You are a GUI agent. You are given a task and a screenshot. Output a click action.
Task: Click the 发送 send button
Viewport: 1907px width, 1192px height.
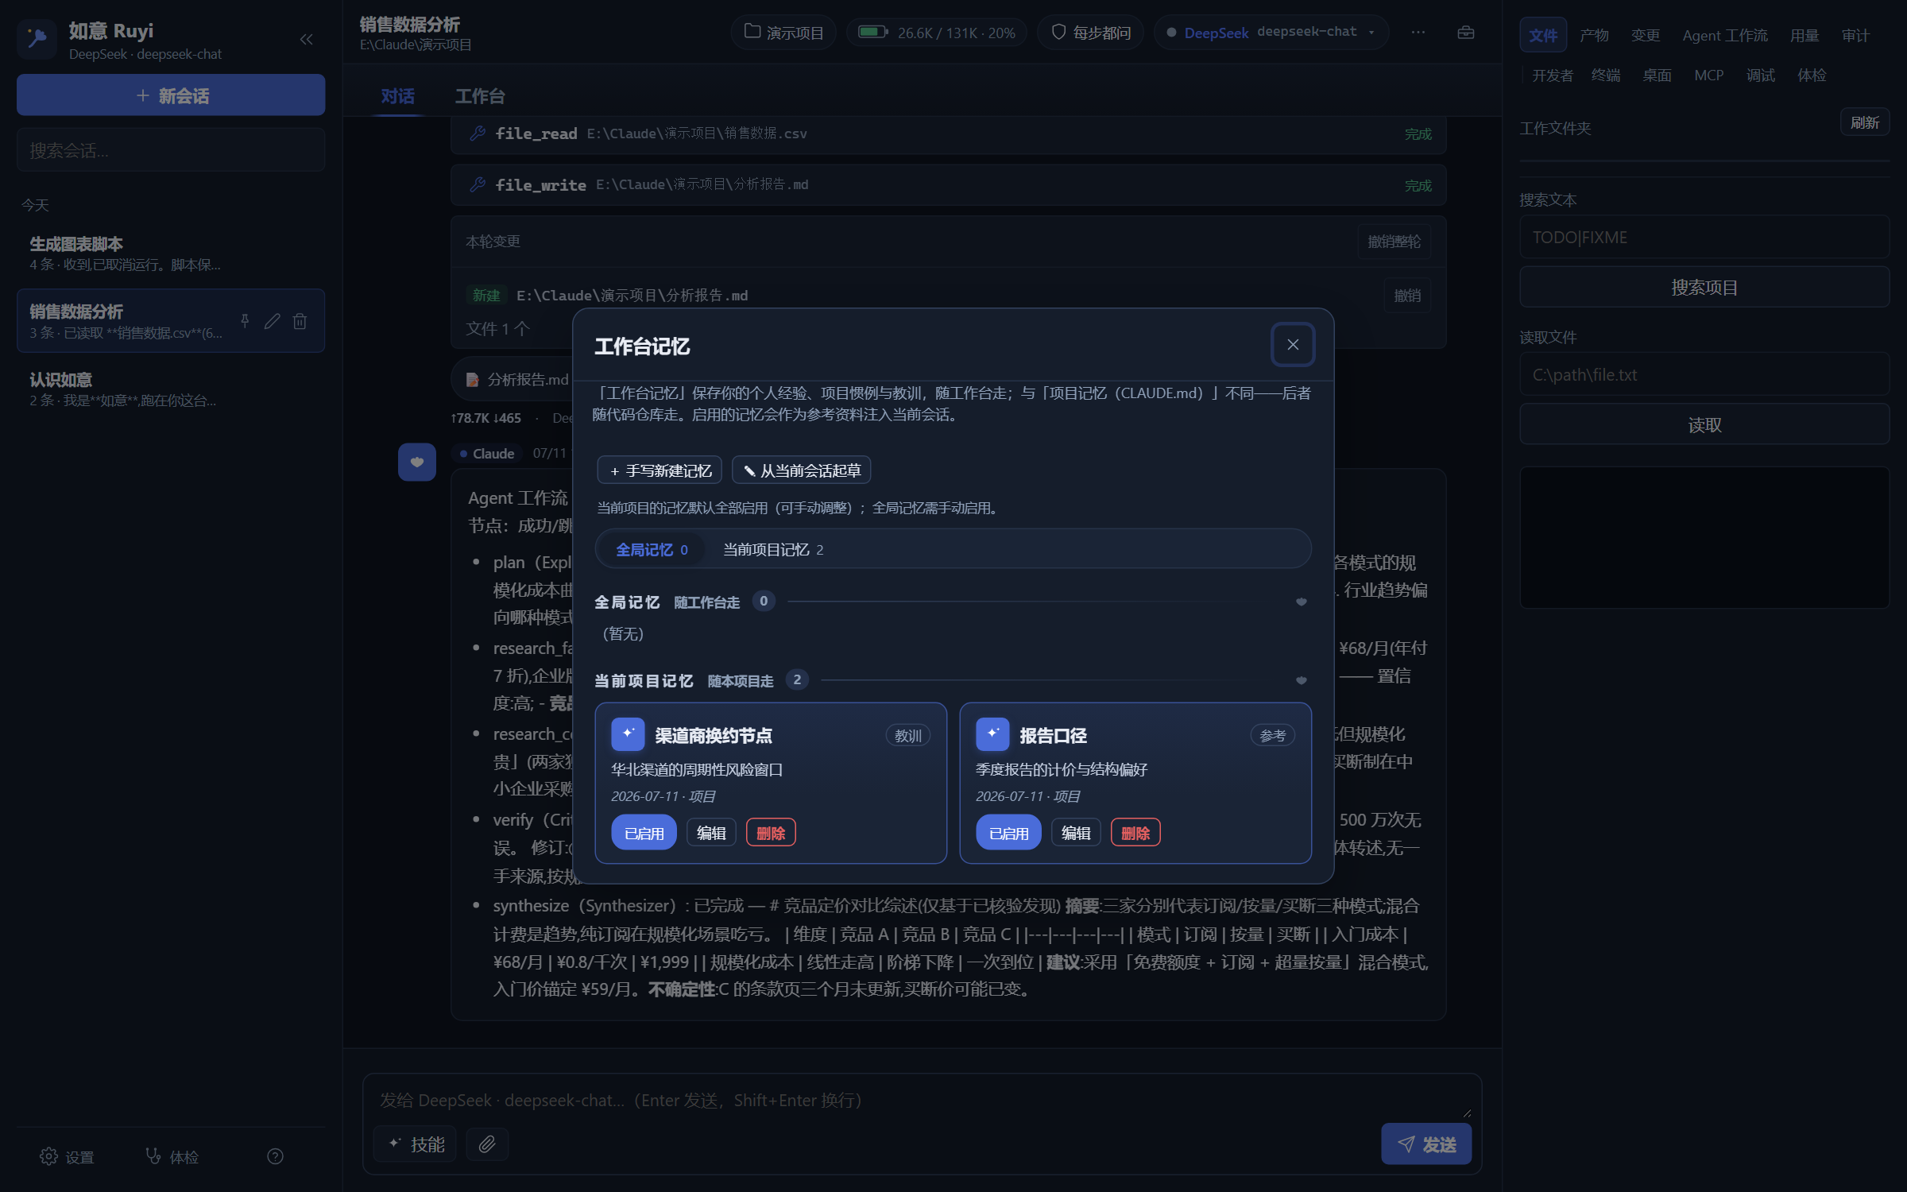pyautogui.click(x=1426, y=1144)
